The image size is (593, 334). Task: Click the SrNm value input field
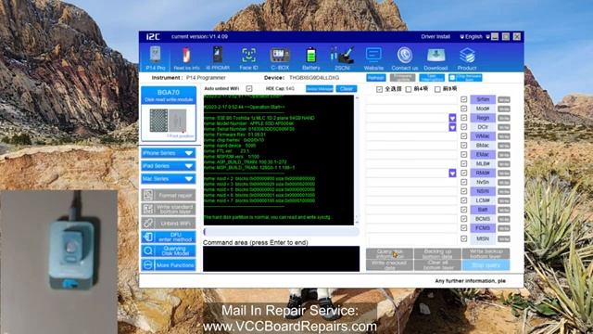[x=411, y=99]
